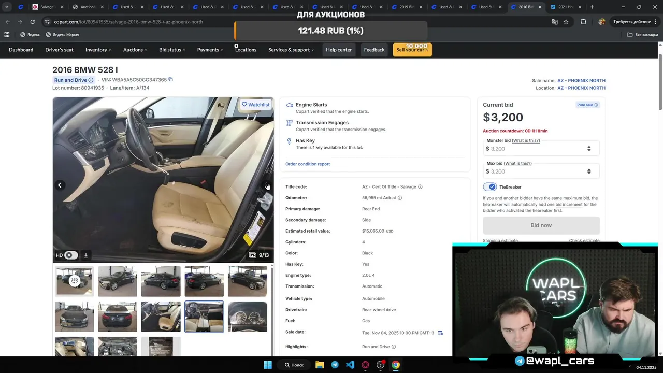
Task: Focus the Monster bid input field
Action: point(541,149)
